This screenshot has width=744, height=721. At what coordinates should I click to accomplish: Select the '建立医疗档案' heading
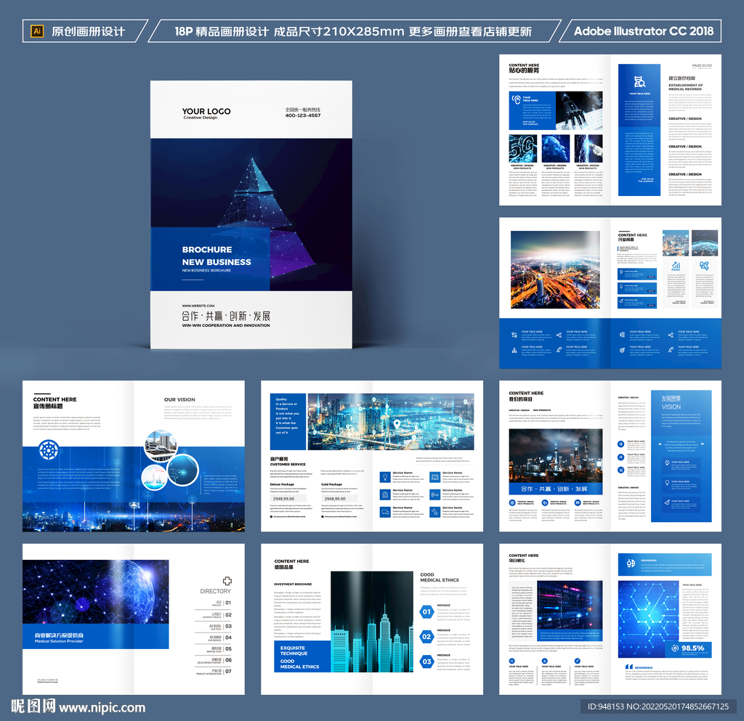682,78
